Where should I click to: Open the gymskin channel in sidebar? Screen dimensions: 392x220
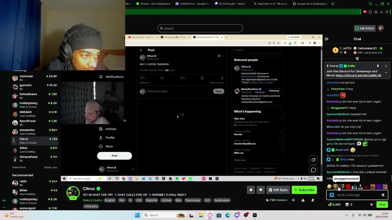pyautogui.click(x=35, y=87)
